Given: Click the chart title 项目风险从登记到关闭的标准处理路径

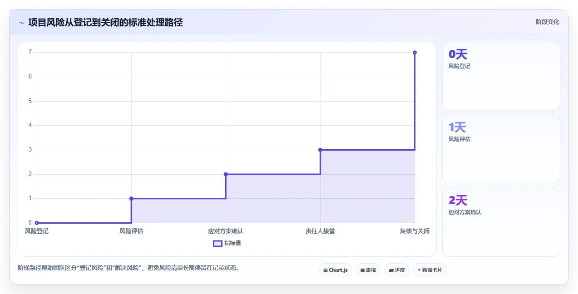Looking at the screenshot, I should 105,22.
